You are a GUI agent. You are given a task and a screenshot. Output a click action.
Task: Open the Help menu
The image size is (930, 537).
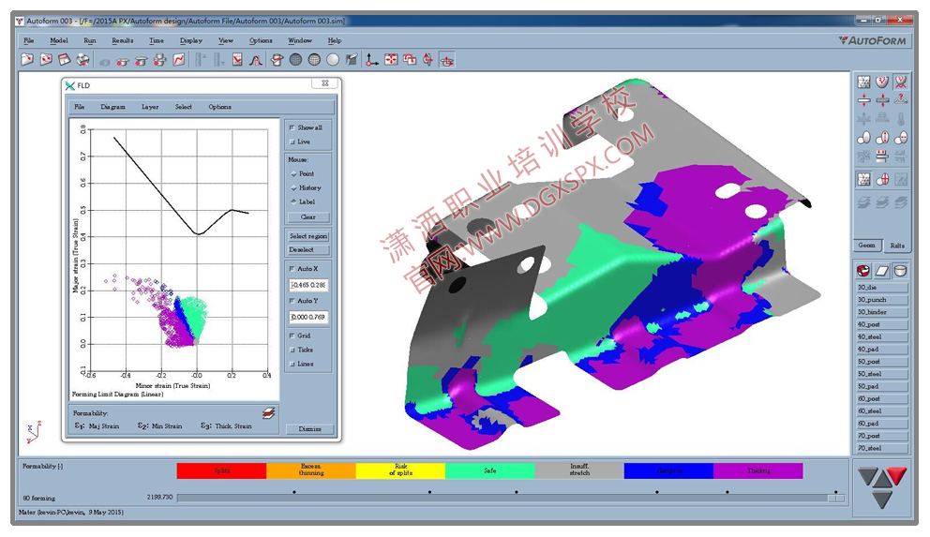pos(335,41)
